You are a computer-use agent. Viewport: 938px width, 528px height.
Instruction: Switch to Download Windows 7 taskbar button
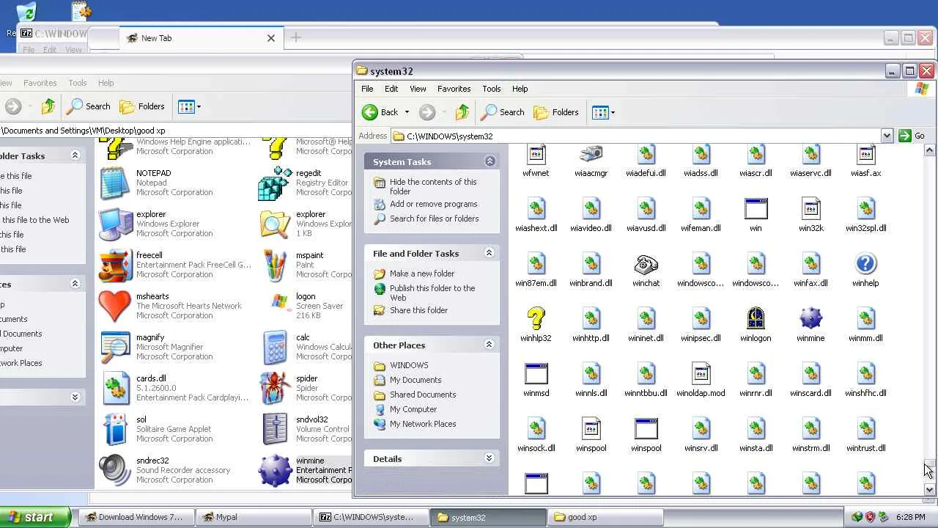pyautogui.click(x=136, y=517)
